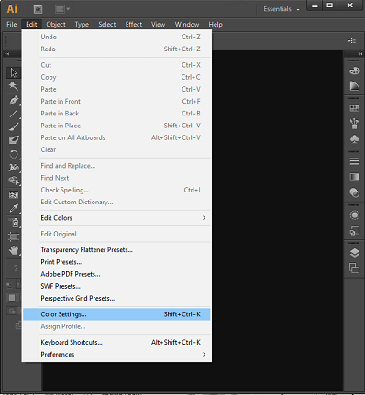Select the Magic Wand tool
The height and width of the screenshot is (395, 365).
[14, 86]
